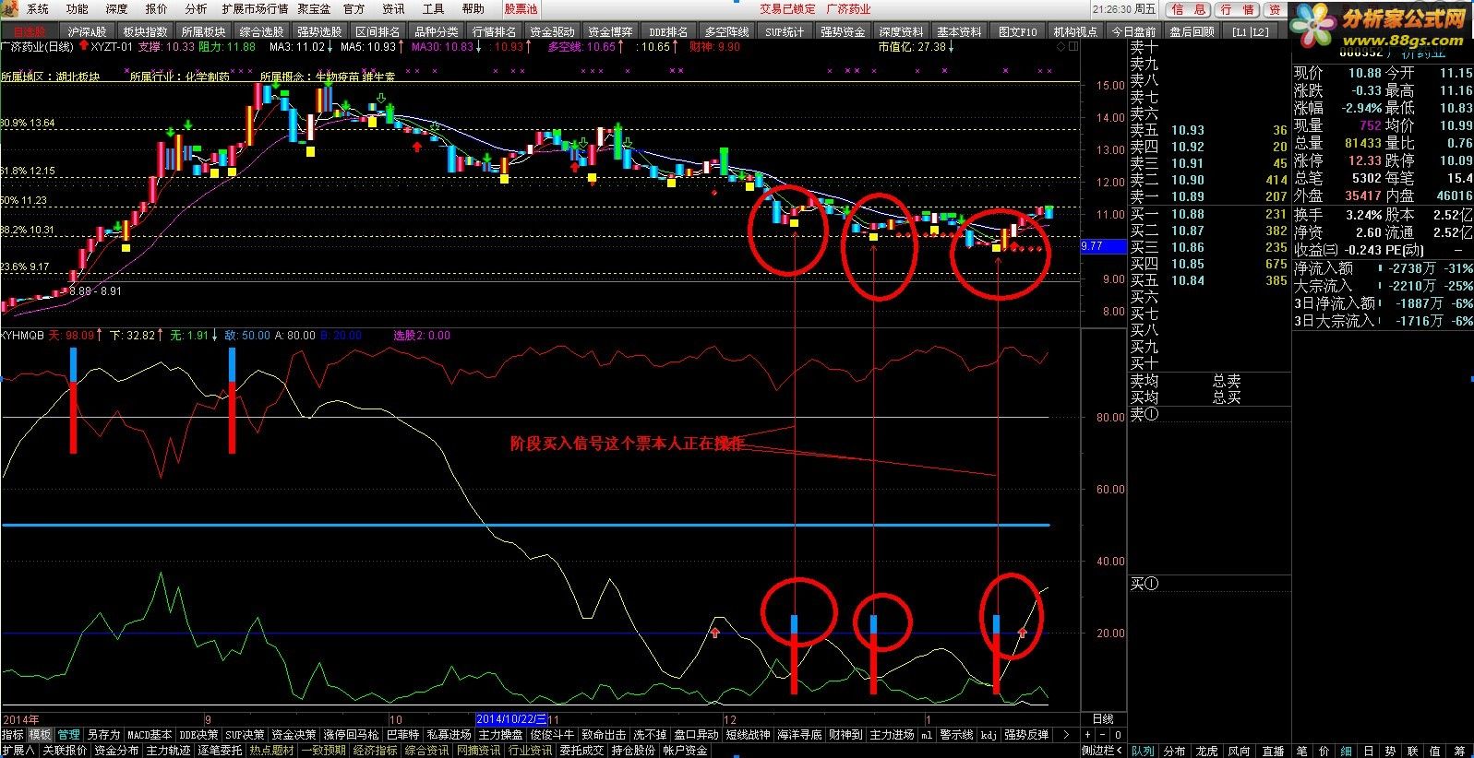Click the 管理 template button
The image size is (1474, 758).
pyautogui.click(x=69, y=735)
